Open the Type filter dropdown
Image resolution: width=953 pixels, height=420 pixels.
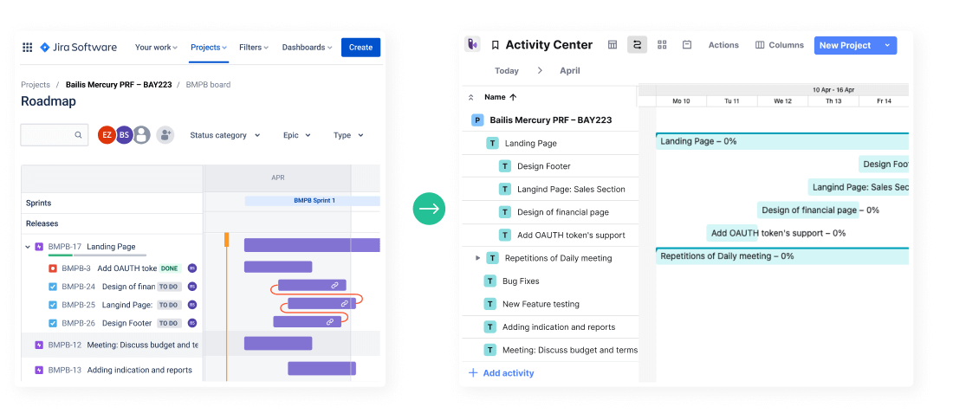coord(348,136)
